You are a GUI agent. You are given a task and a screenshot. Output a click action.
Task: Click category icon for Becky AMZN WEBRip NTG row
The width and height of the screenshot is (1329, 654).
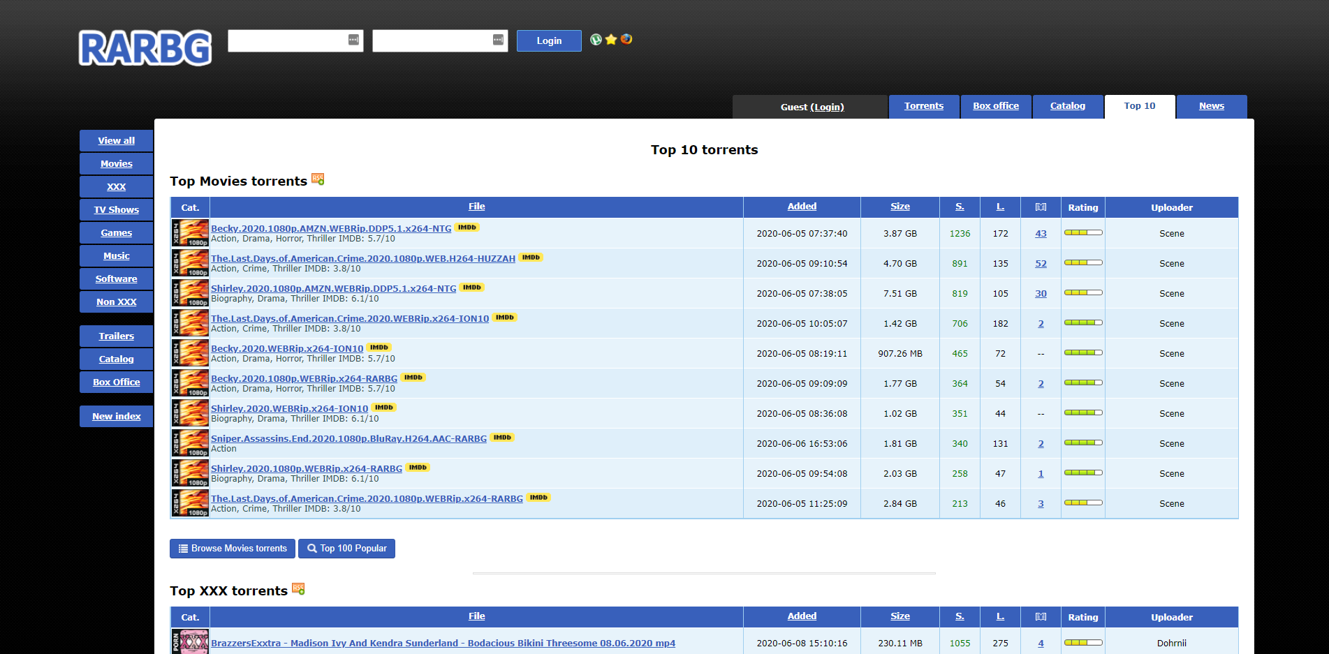click(190, 233)
